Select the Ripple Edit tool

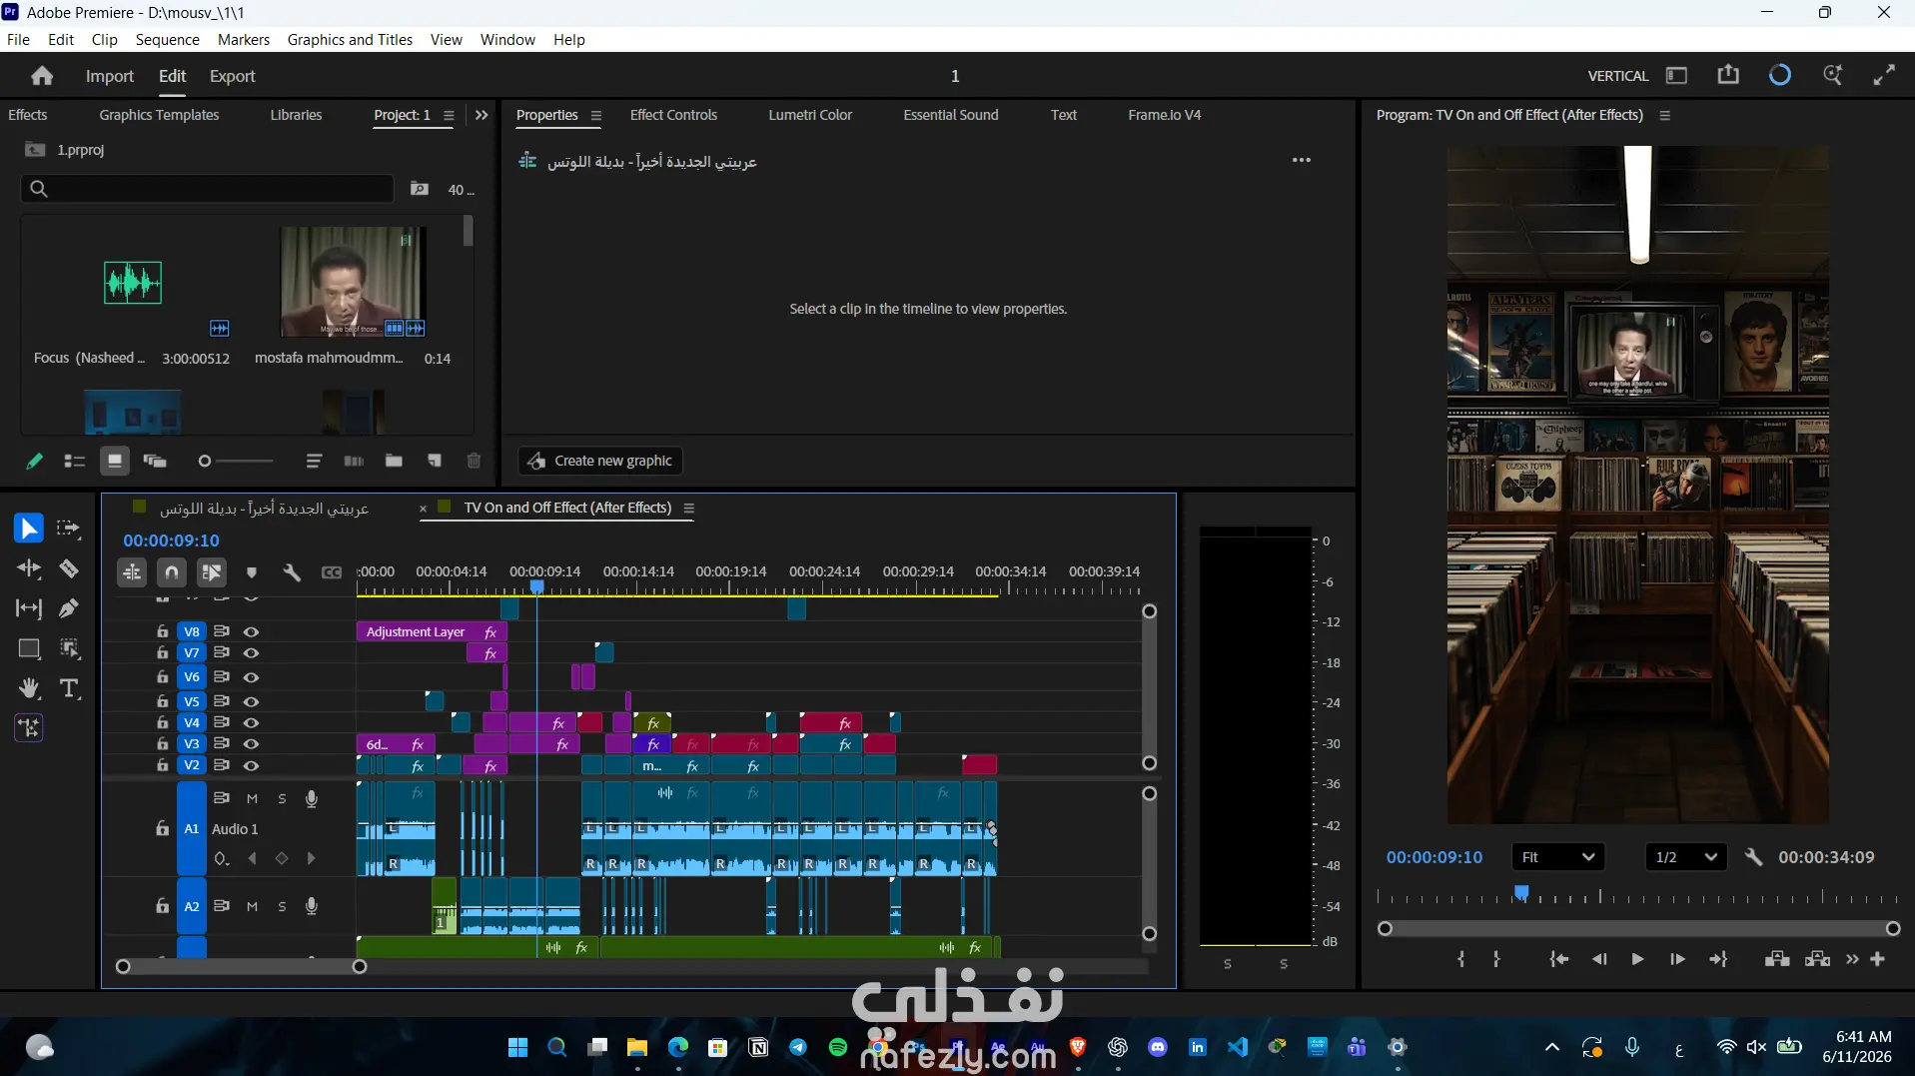(28, 568)
